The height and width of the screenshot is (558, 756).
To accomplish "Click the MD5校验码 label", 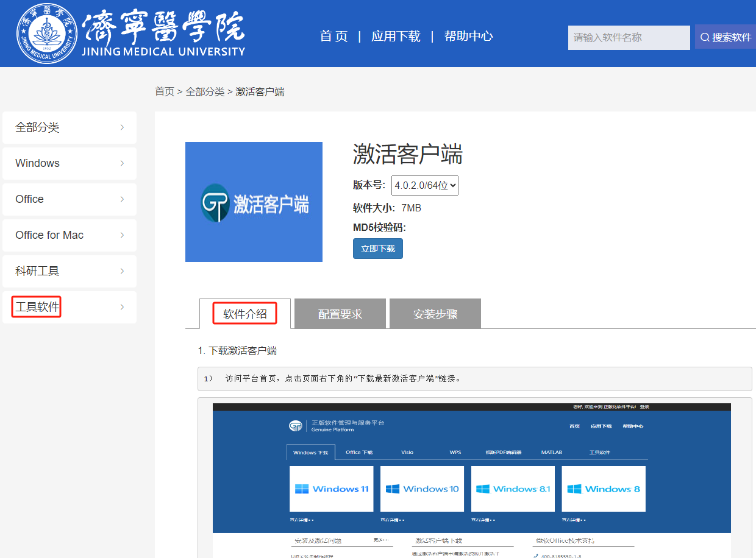I will [379, 228].
